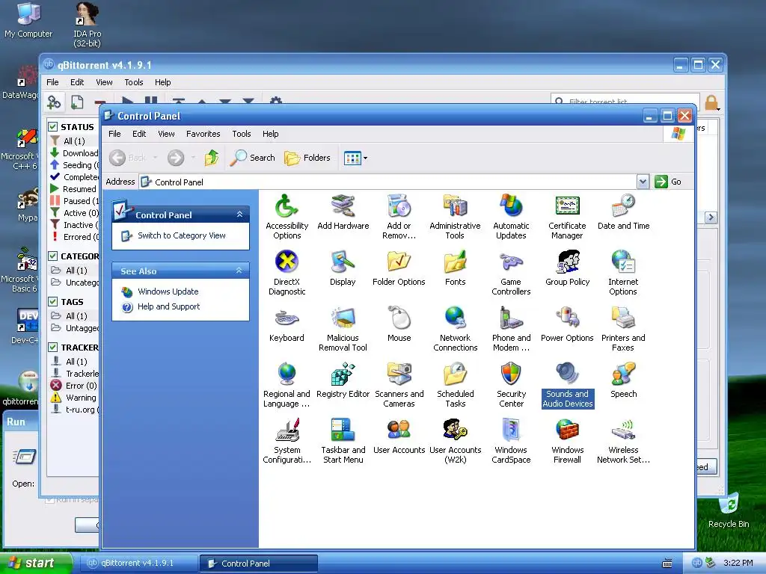Screen dimensions: 766x574
Task: Open qBittorrent Help menu
Action: pyautogui.click(x=162, y=82)
